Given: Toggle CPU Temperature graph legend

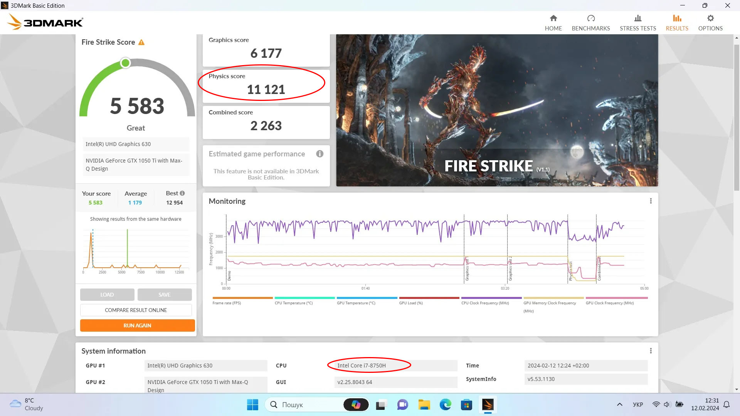Looking at the screenshot, I should [304, 301].
